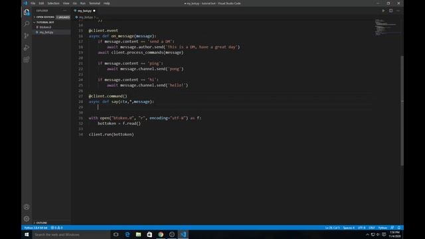Run Python file with play icon
This screenshot has height=239, width=425.
[x=383, y=11]
